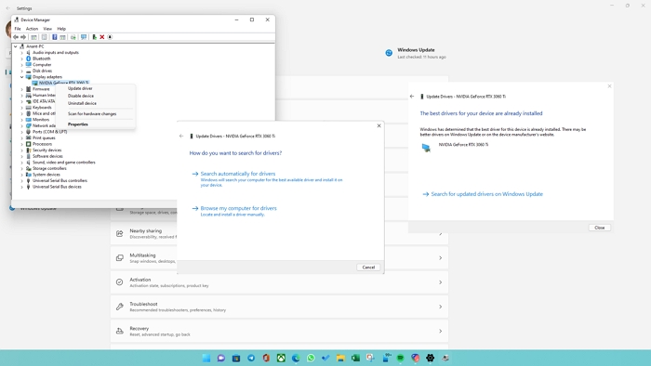Screen dimensions: 651x366
Task: Click the Bluetooth category icon
Action: pyautogui.click(x=28, y=59)
